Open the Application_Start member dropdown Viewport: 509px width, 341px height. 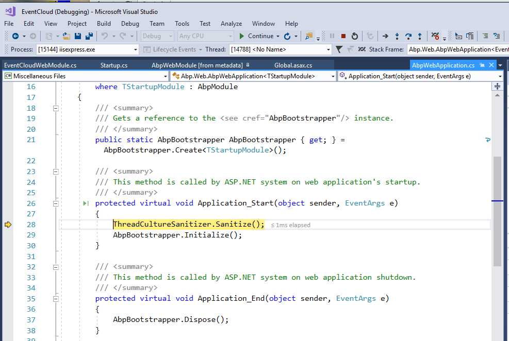421,76
